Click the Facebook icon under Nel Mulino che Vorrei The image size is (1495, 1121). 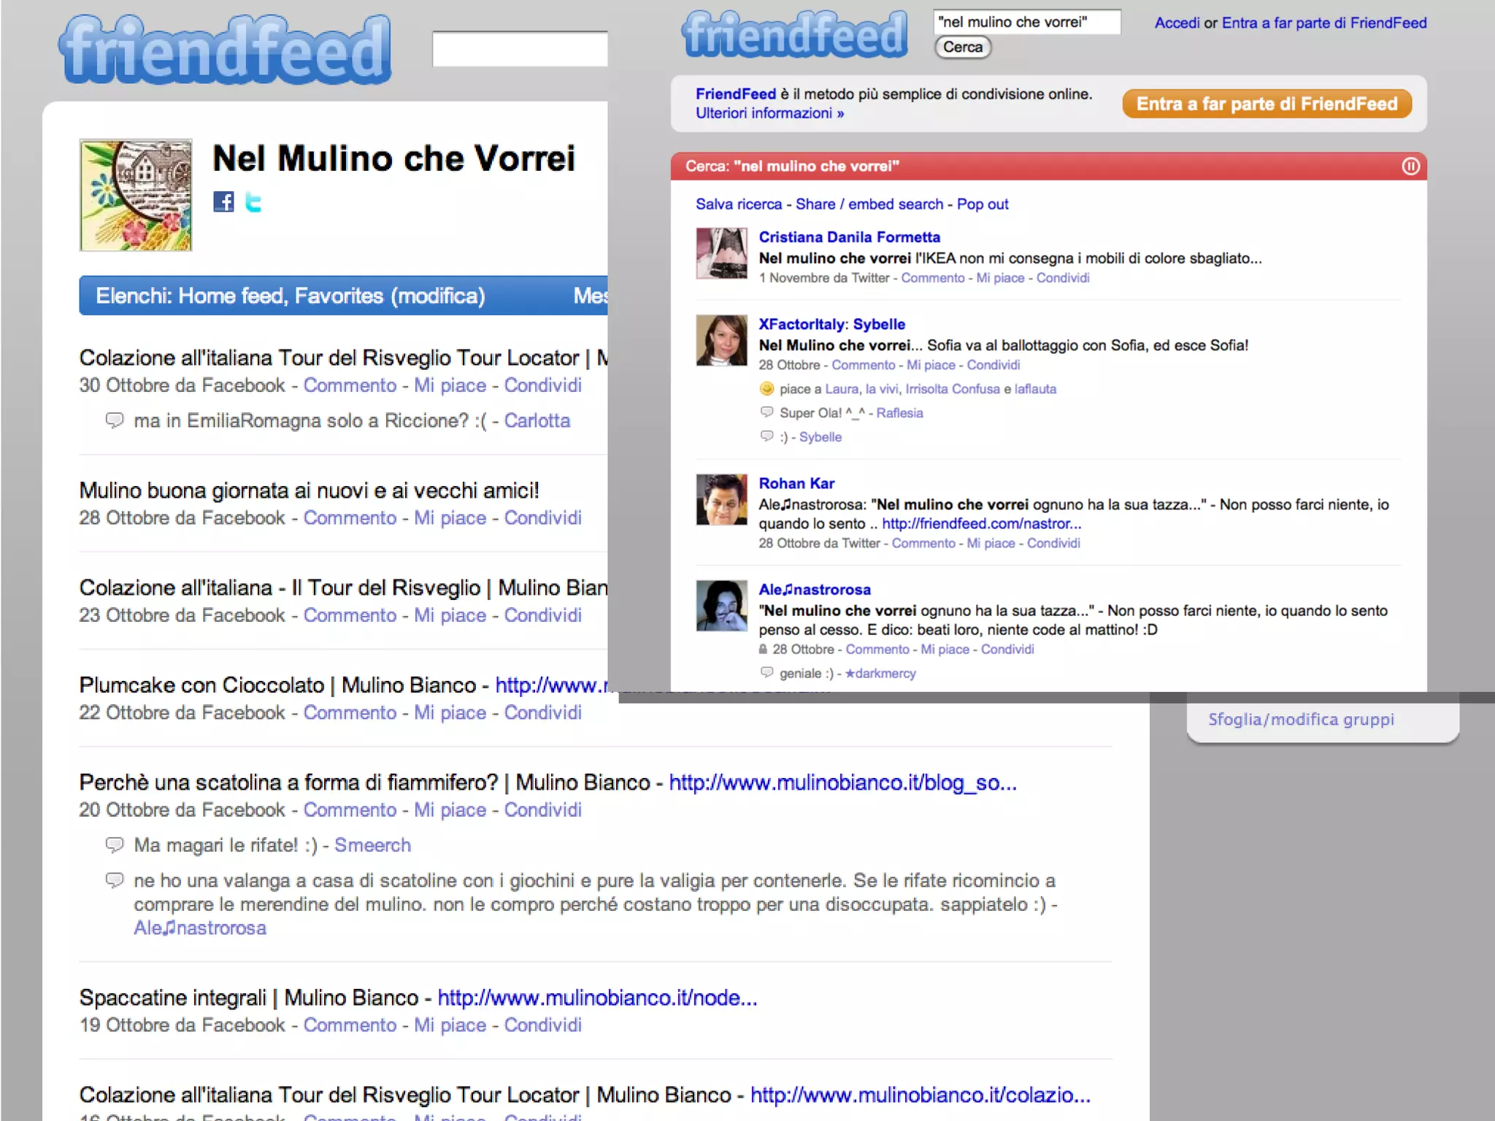[223, 201]
